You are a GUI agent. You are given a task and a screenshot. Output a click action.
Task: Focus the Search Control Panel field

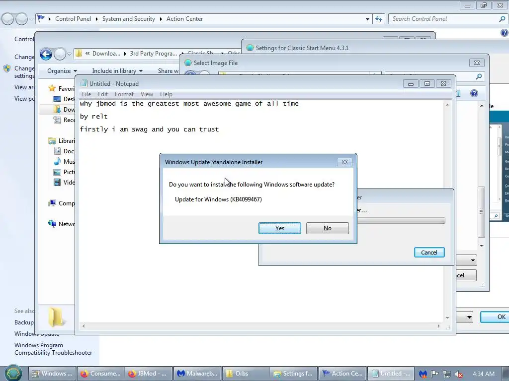[x=443, y=19]
